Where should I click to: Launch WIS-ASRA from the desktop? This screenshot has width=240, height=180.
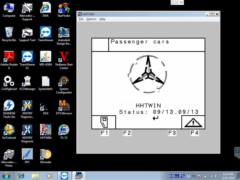click(45, 59)
